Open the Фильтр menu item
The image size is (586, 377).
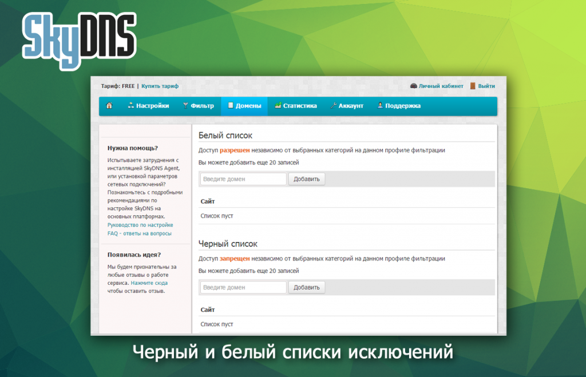pos(198,106)
